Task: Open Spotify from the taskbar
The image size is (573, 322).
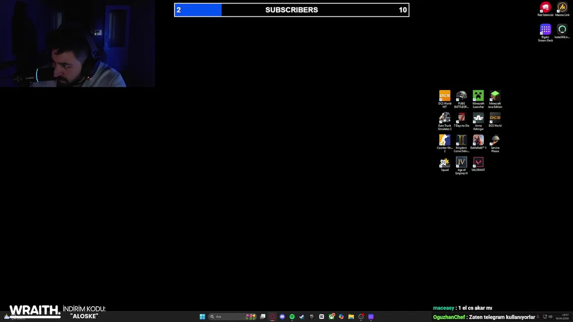Action: tap(292, 317)
